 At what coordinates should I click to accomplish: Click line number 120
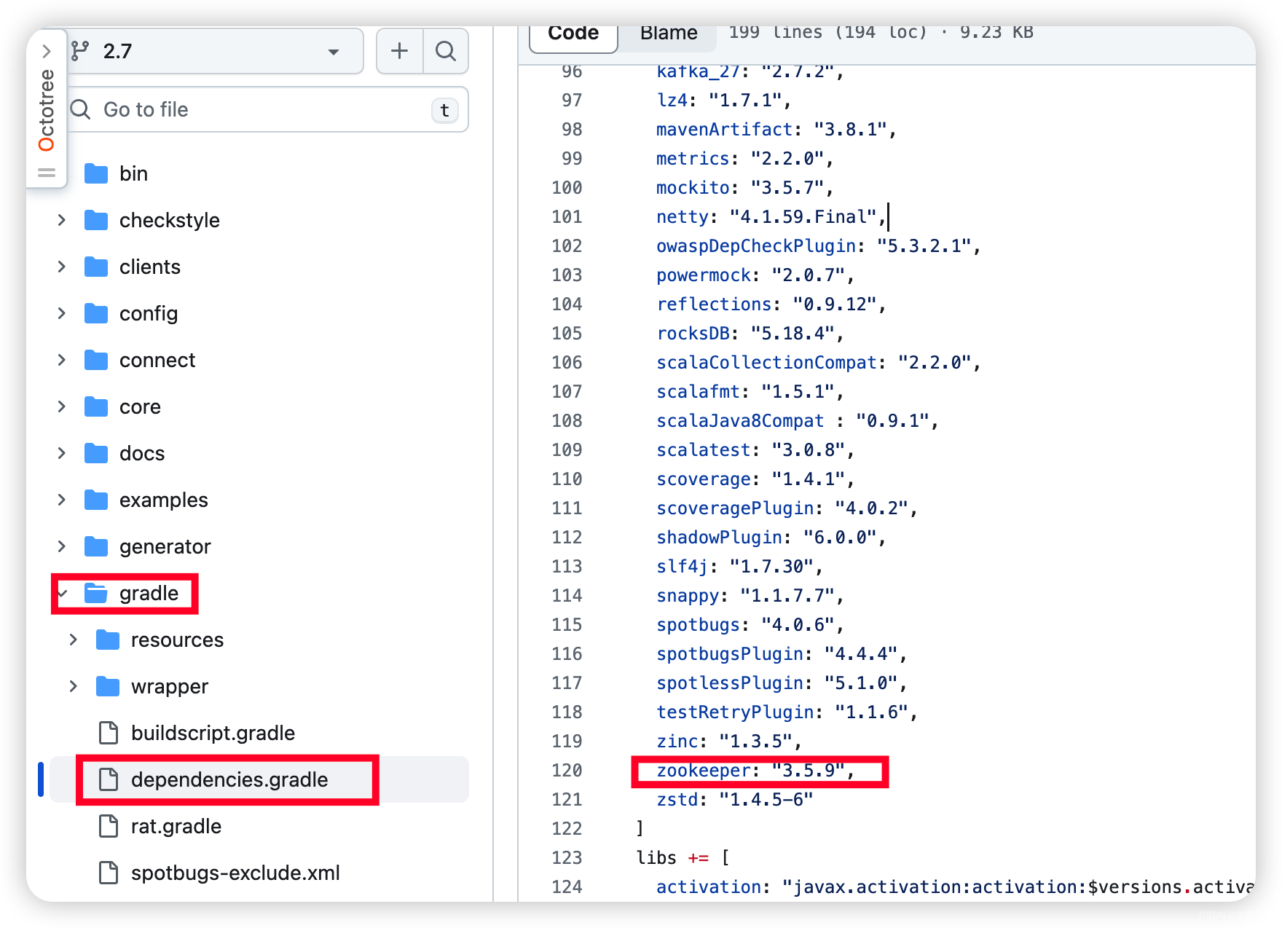pyautogui.click(x=567, y=771)
